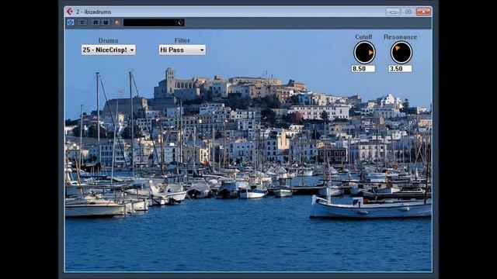Click the 'Filter' label text

[x=182, y=40]
